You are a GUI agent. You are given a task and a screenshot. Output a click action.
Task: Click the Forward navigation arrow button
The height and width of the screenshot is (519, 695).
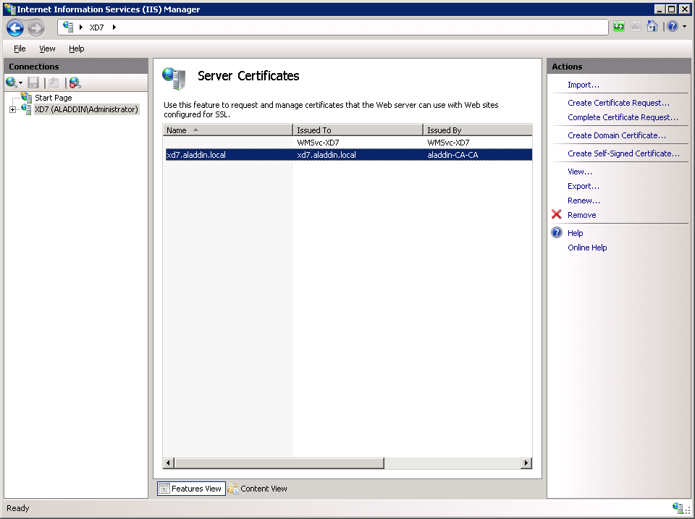pos(36,28)
